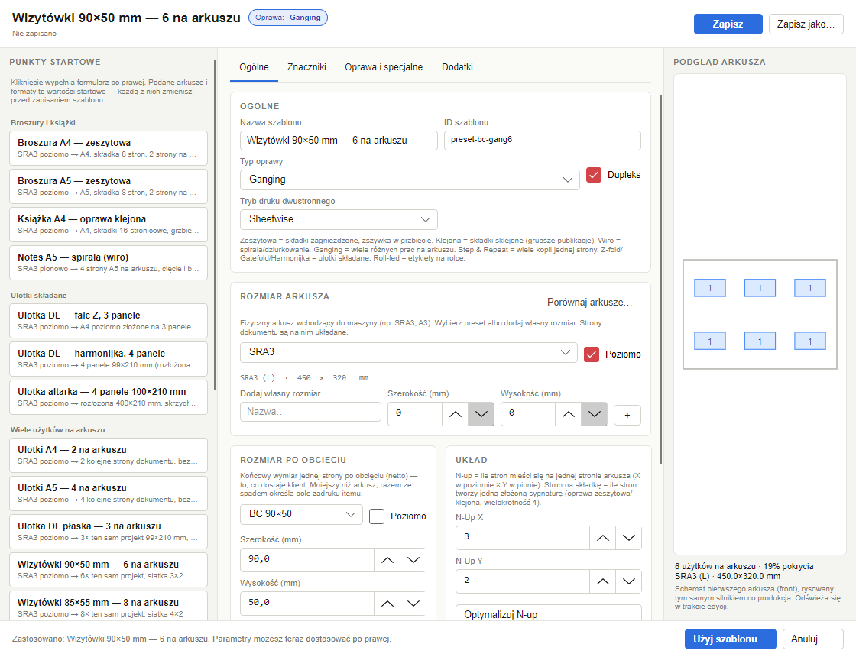The width and height of the screenshot is (856, 657).
Task: Select Broszura A4 — zeszytowa preset
Action: (109, 148)
